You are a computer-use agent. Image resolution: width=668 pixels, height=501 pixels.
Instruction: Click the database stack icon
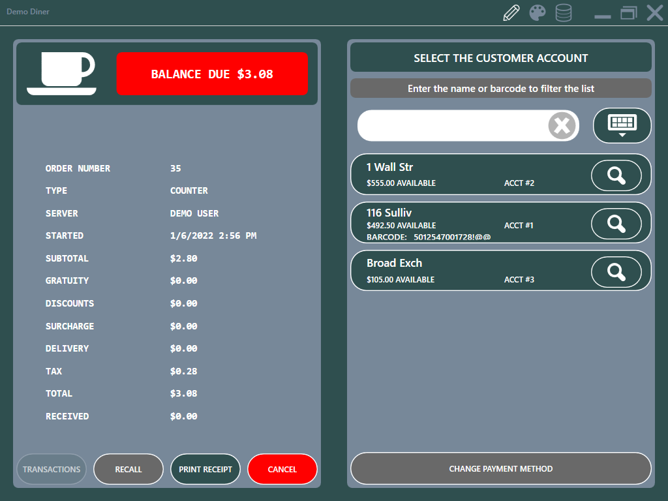click(564, 13)
